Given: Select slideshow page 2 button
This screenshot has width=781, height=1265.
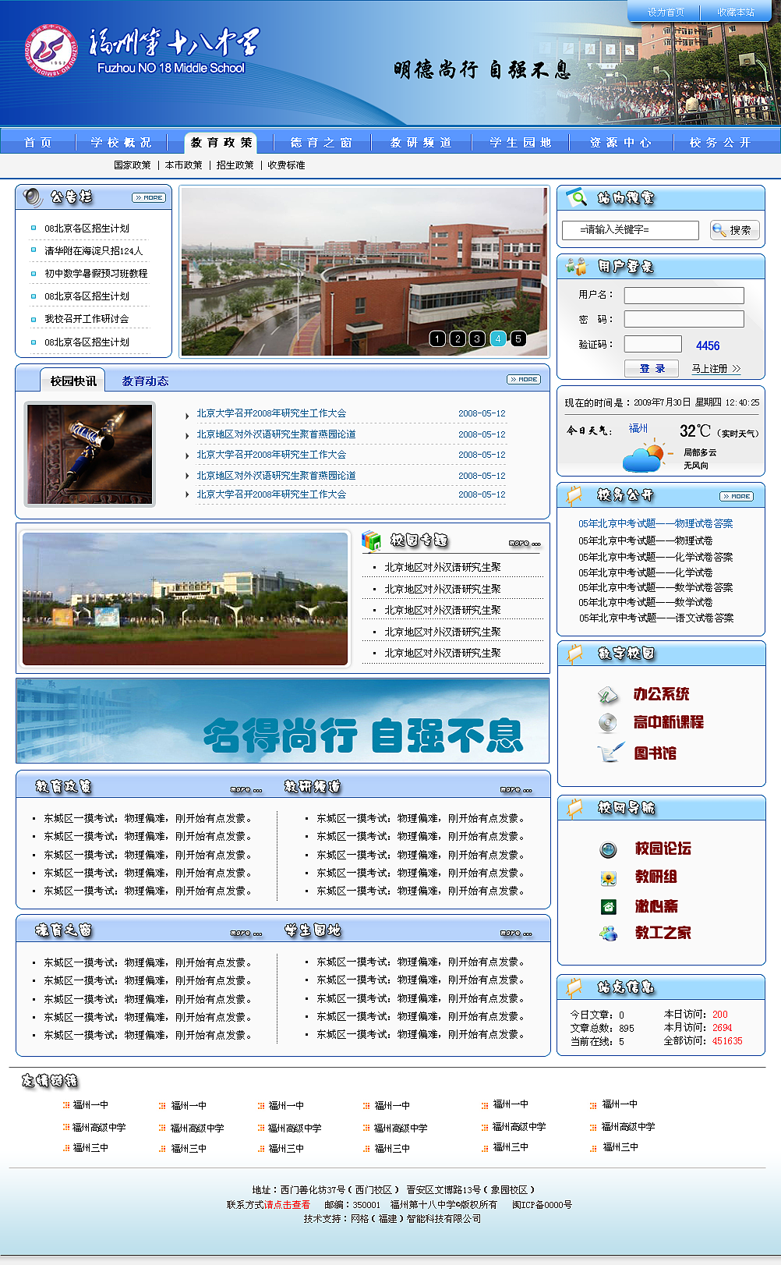Looking at the screenshot, I should (458, 338).
